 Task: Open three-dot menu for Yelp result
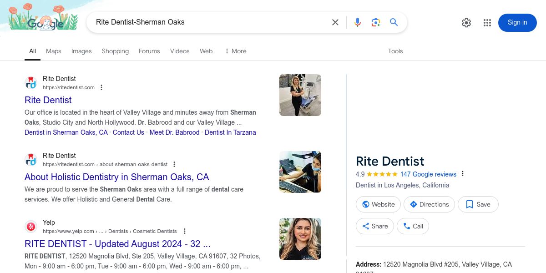coord(185,231)
